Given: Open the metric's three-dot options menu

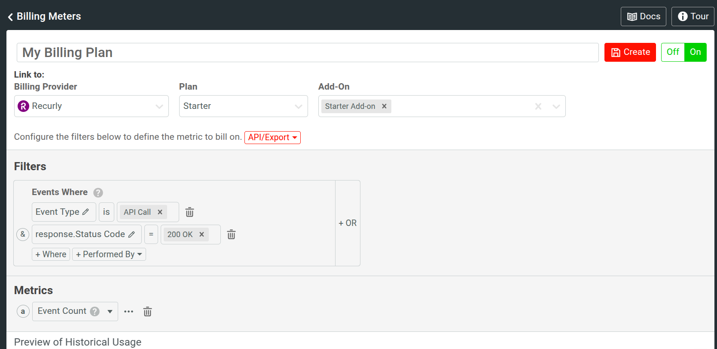Looking at the screenshot, I should [x=128, y=312].
